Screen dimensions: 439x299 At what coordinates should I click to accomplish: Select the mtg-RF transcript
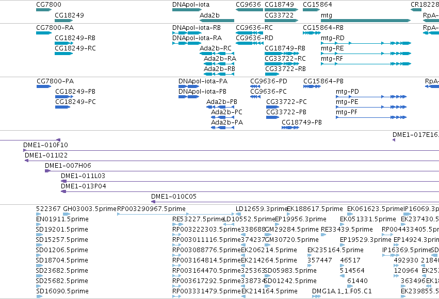pos(366,64)
